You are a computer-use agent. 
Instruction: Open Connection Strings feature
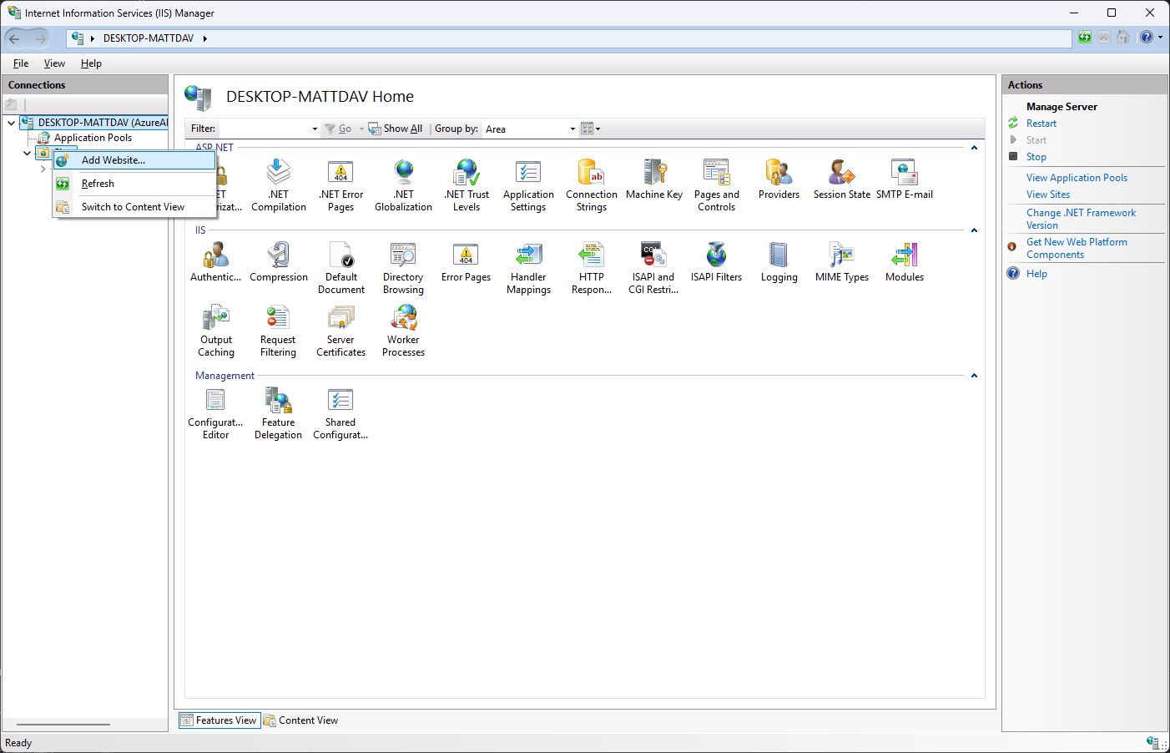592,185
